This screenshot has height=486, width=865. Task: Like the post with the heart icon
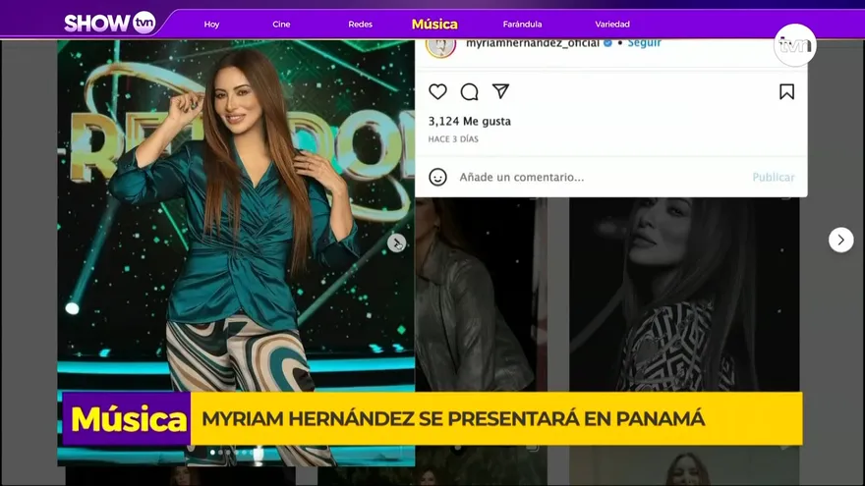pos(437,91)
